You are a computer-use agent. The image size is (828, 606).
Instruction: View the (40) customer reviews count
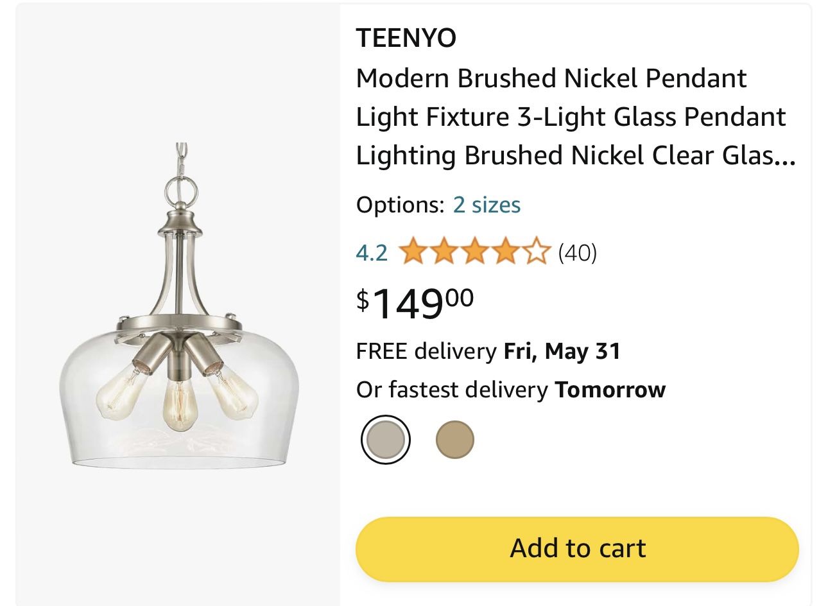[x=577, y=253]
